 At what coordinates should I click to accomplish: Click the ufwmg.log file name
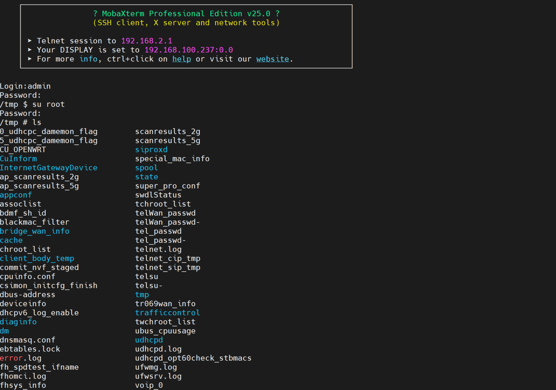pyautogui.click(x=156, y=367)
